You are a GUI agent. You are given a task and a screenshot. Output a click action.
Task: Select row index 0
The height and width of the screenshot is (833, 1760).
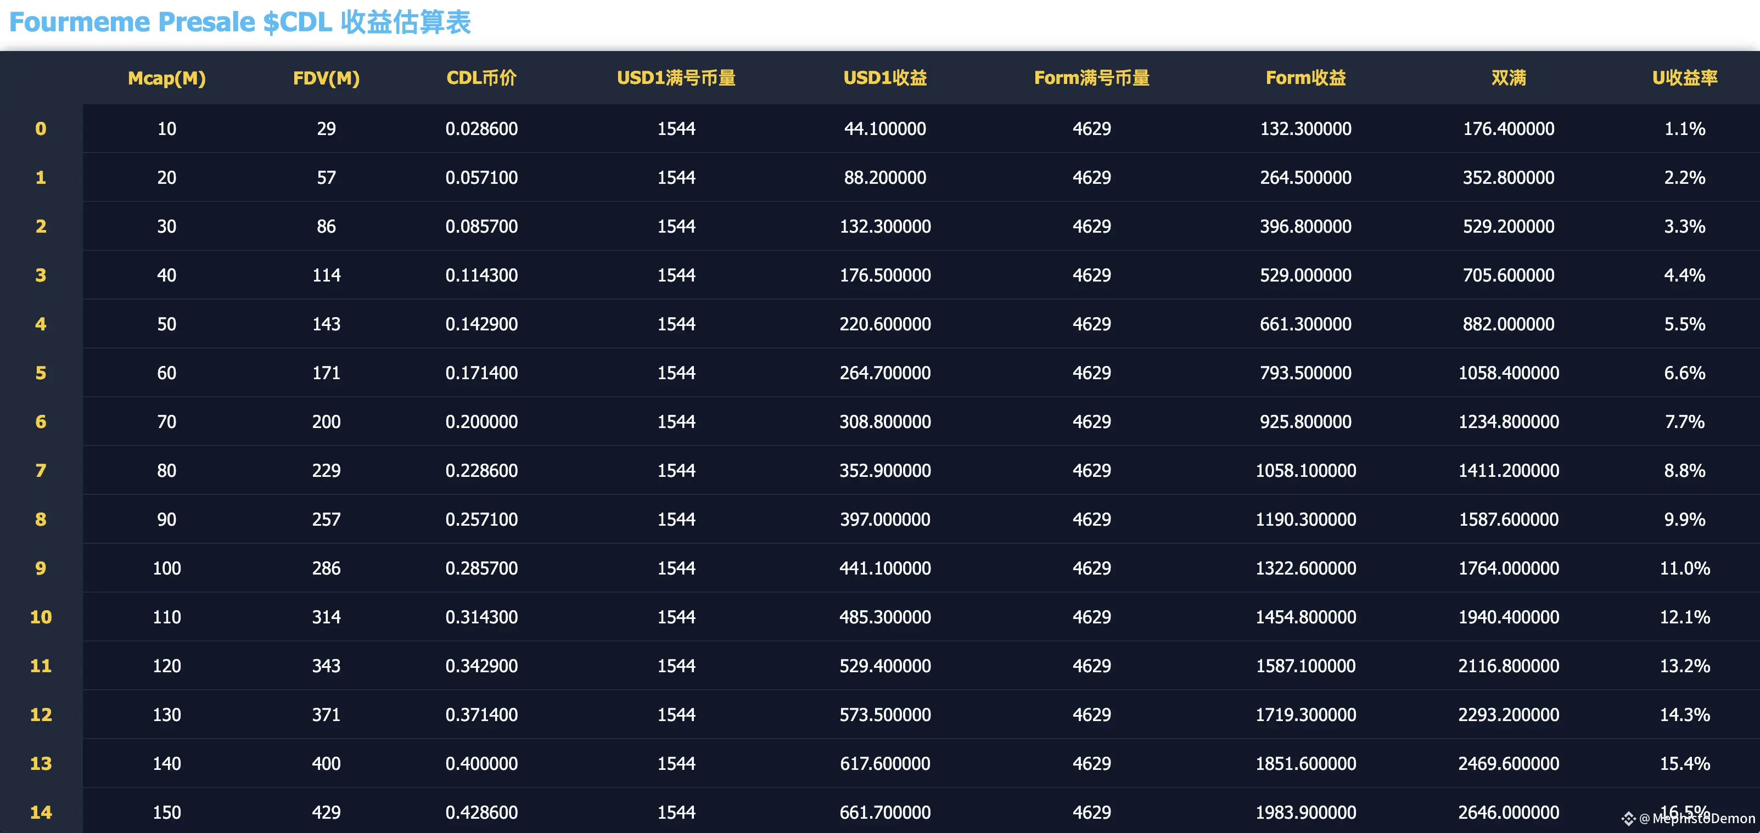tap(41, 128)
